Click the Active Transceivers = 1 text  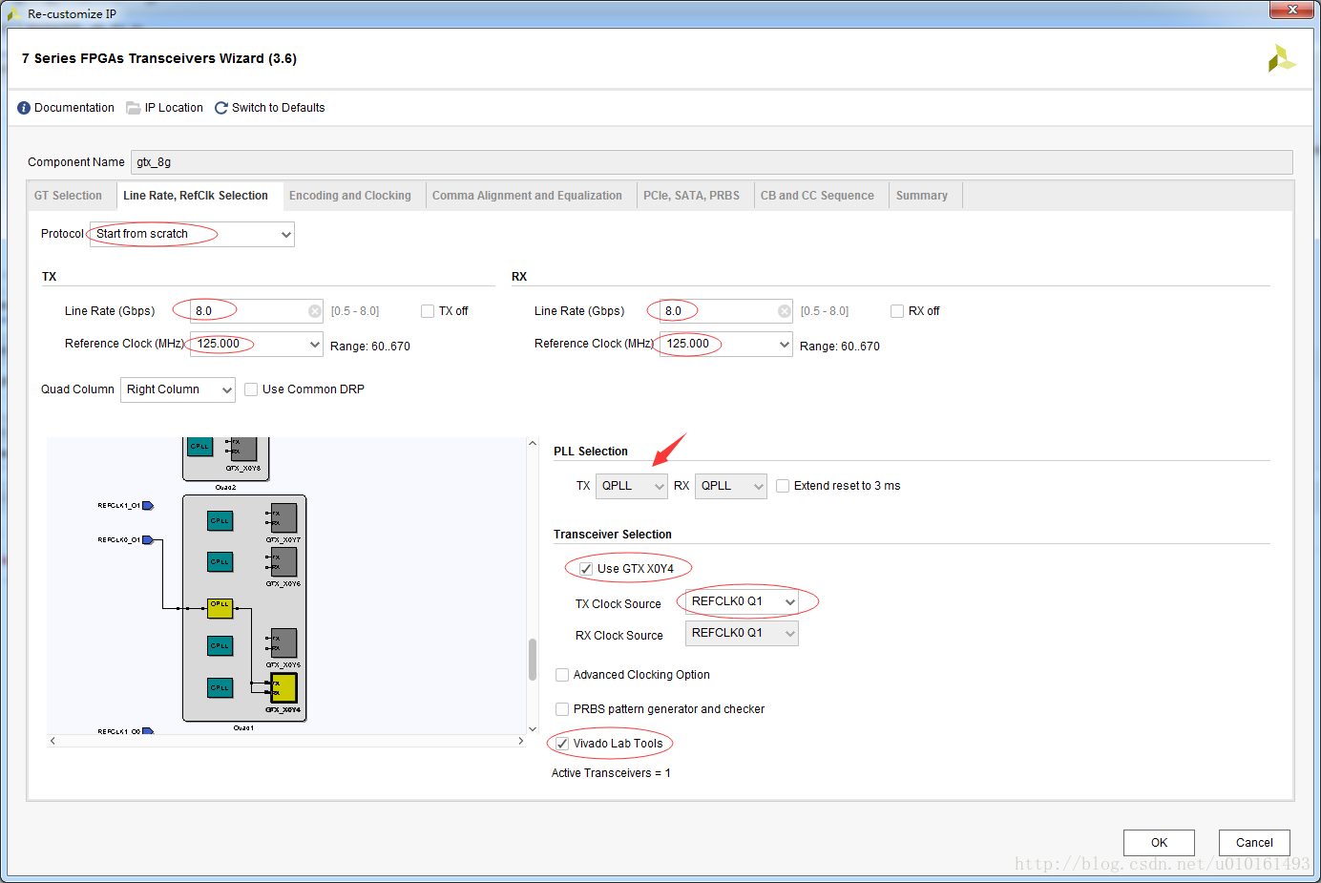(611, 773)
